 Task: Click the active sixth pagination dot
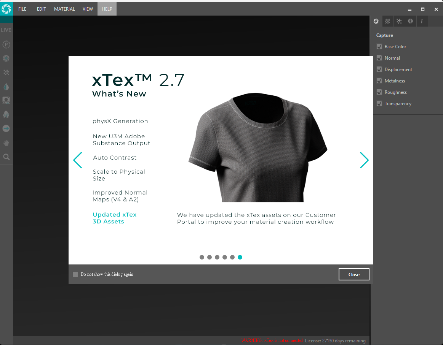point(240,257)
